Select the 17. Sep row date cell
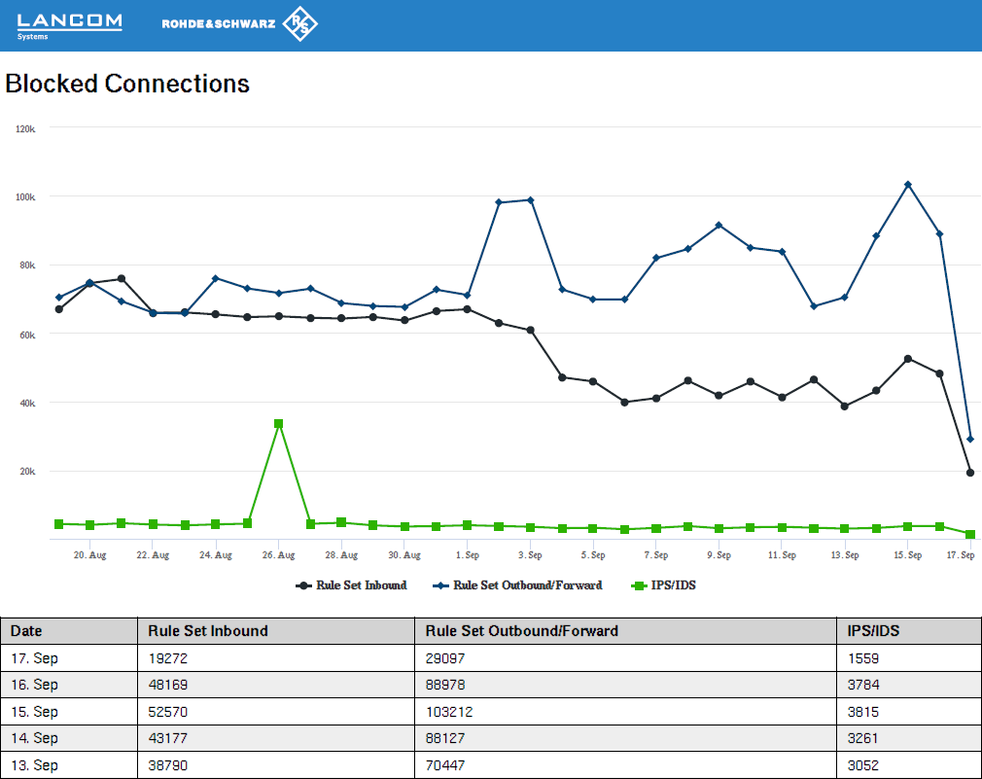The height and width of the screenshot is (779, 982). point(35,658)
